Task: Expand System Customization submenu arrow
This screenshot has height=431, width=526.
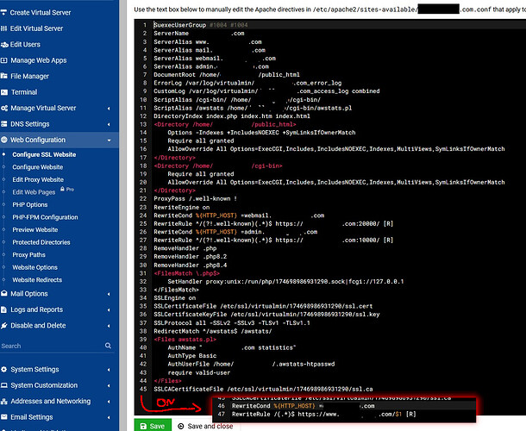Action: (x=109, y=385)
